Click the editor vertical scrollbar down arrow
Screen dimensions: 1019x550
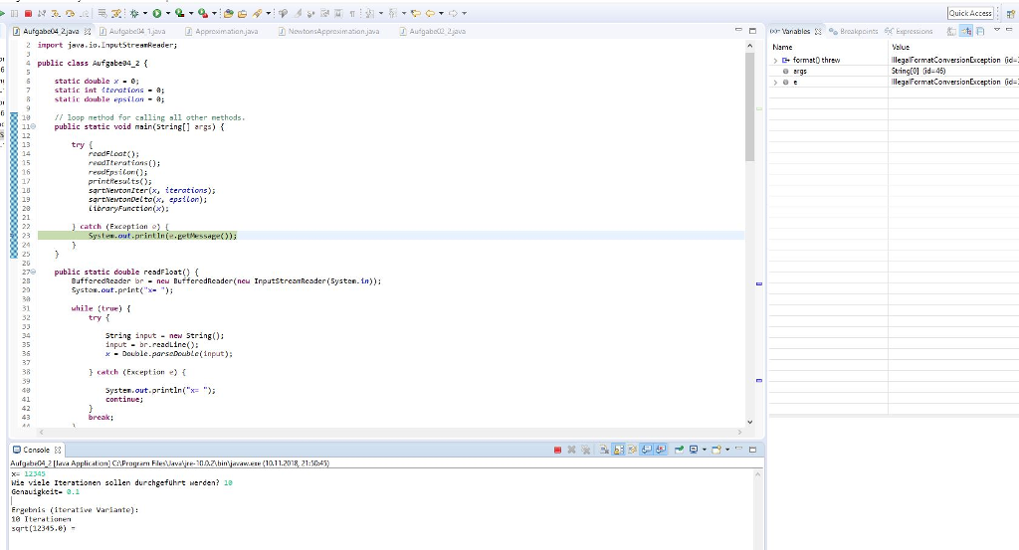coord(750,422)
